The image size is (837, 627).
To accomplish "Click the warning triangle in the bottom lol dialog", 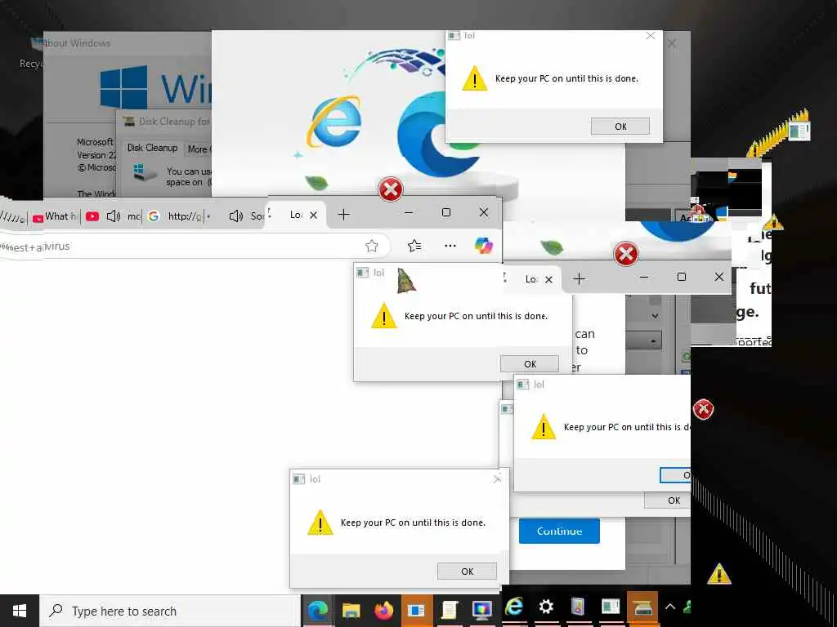I will click(320, 522).
